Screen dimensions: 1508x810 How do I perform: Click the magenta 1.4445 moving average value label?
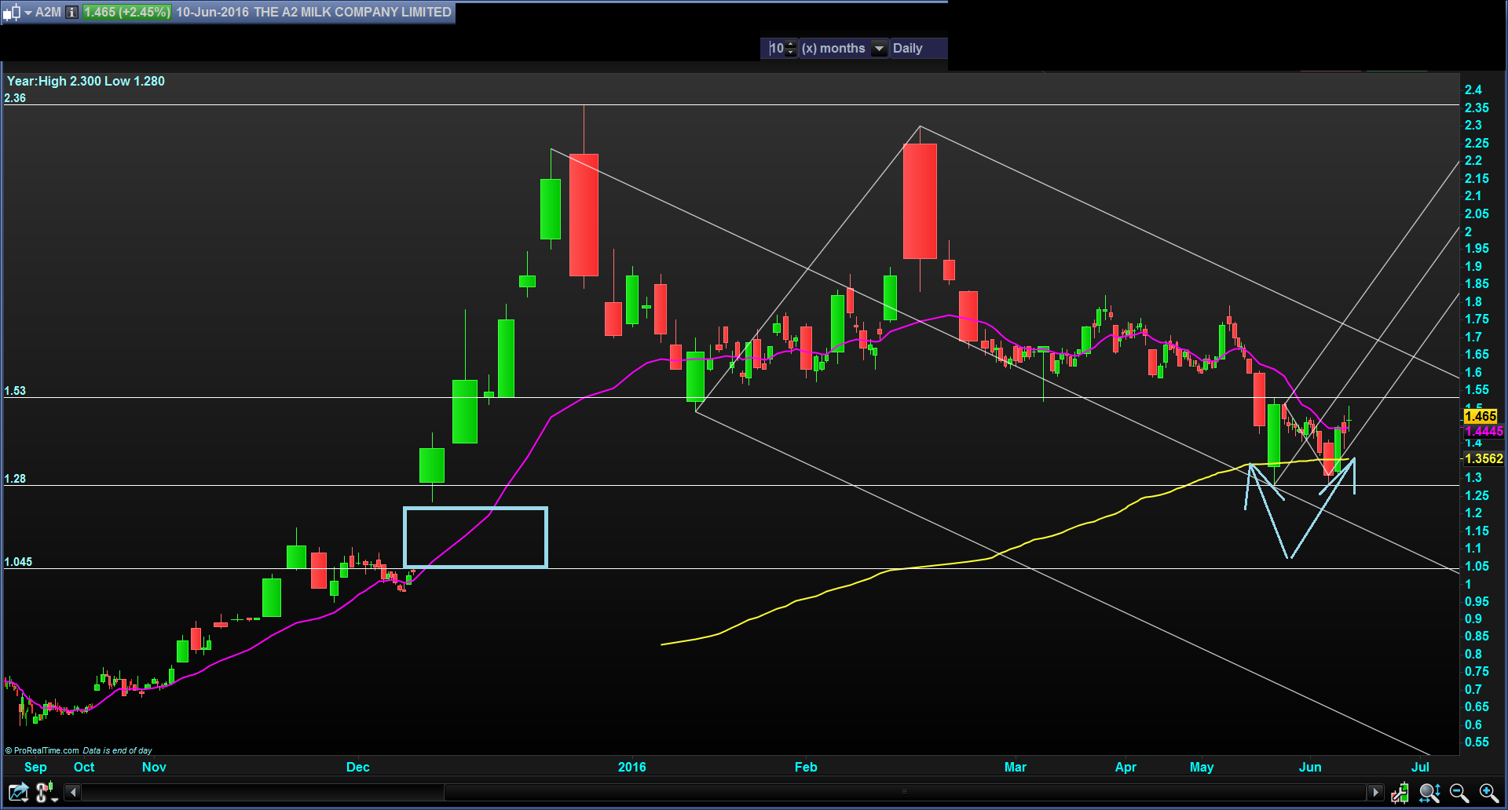pos(1484,431)
